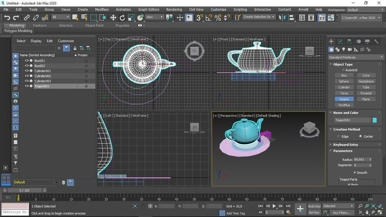Select Cylinder003 in scene explorer list
Viewport: 386px width, 217px height.
[x=42, y=81]
